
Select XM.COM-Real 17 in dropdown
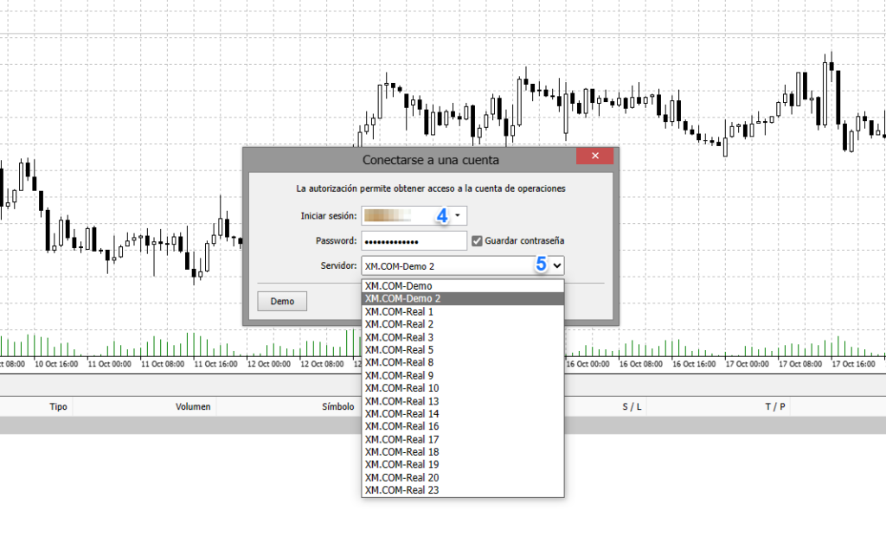tap(463, 439)
